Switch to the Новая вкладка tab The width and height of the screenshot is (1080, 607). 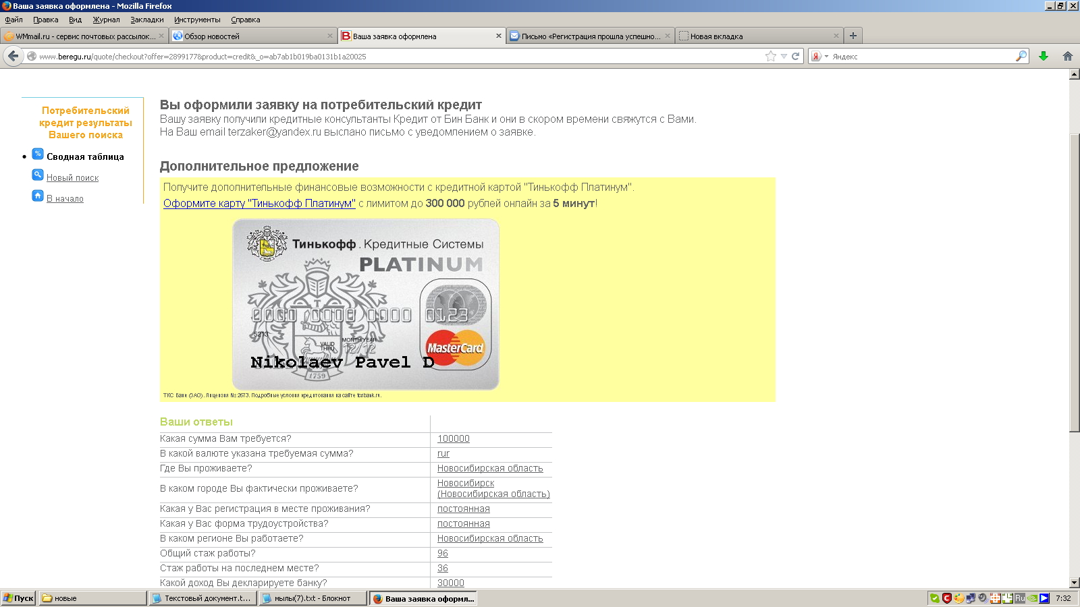pyautogui.click(x=759, y=36)
